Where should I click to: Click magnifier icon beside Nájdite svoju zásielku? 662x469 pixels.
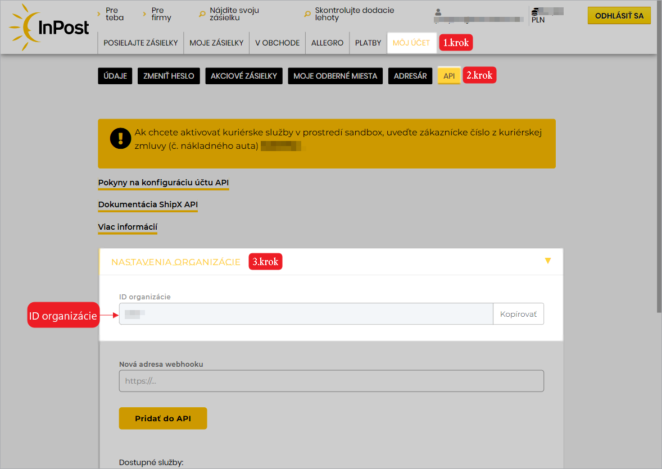[x=202, y=14]
